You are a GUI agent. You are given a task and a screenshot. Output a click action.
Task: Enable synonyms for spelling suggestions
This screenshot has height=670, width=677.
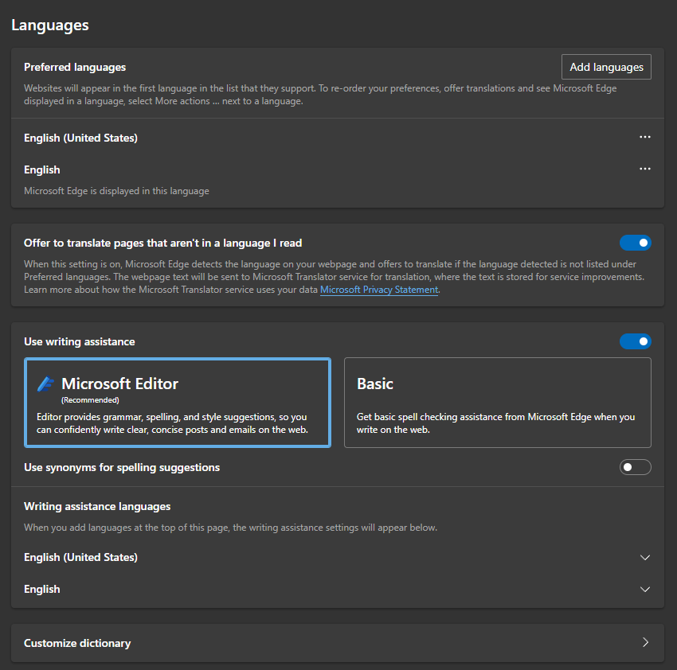[x=635, y=467]
